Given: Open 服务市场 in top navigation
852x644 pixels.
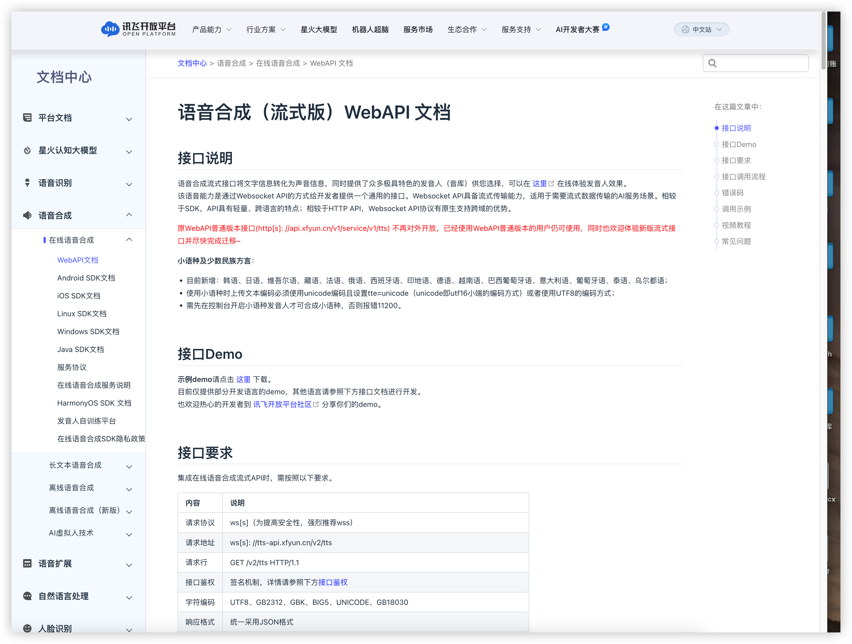Looking at the screenshot, I should [418, 30].
